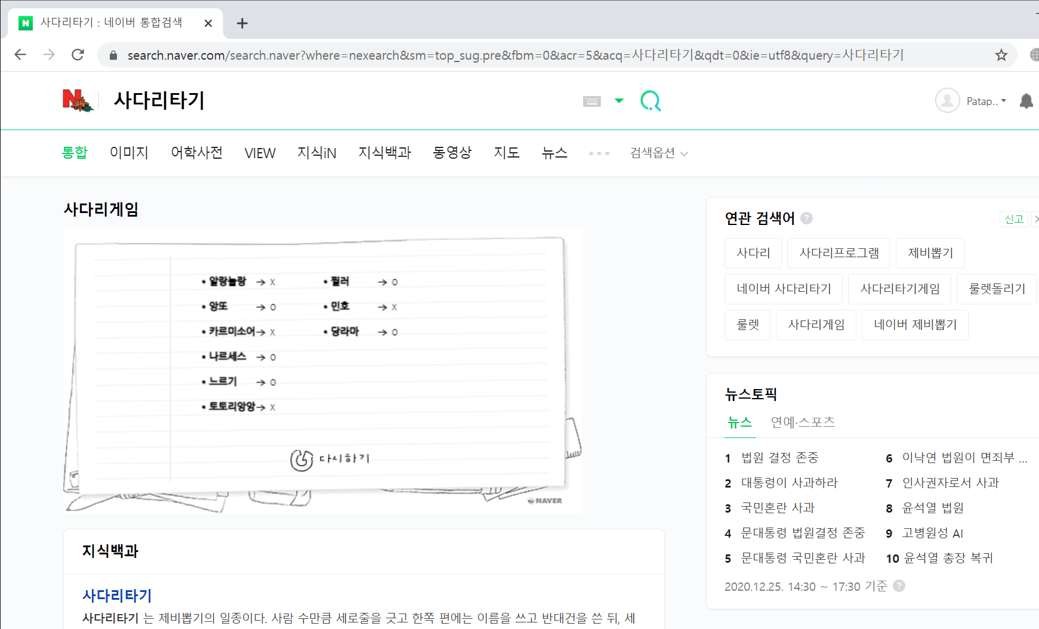Expand the 검색옵션 dropdown
The height and width of the screenshot is (629, 1039).
tap(659, 153)
